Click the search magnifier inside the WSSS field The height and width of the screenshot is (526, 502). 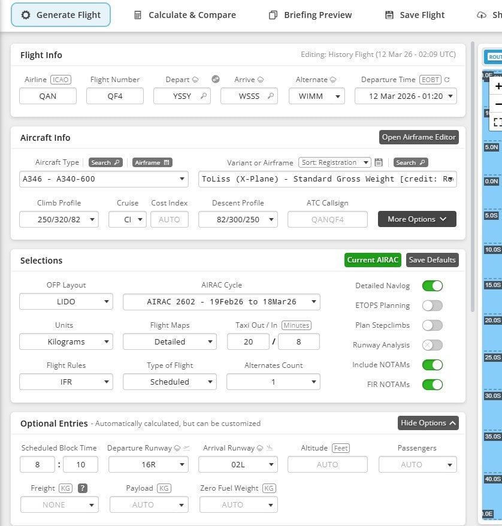coord(271,96)
